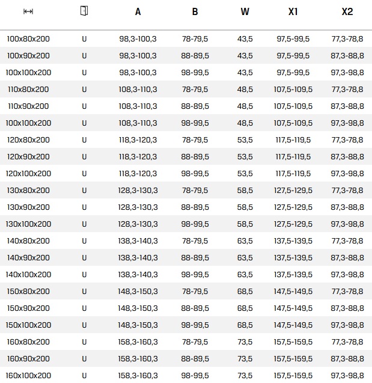Select the 100x80x200 size row
The image size is (372, 383).
pos(186,38)
